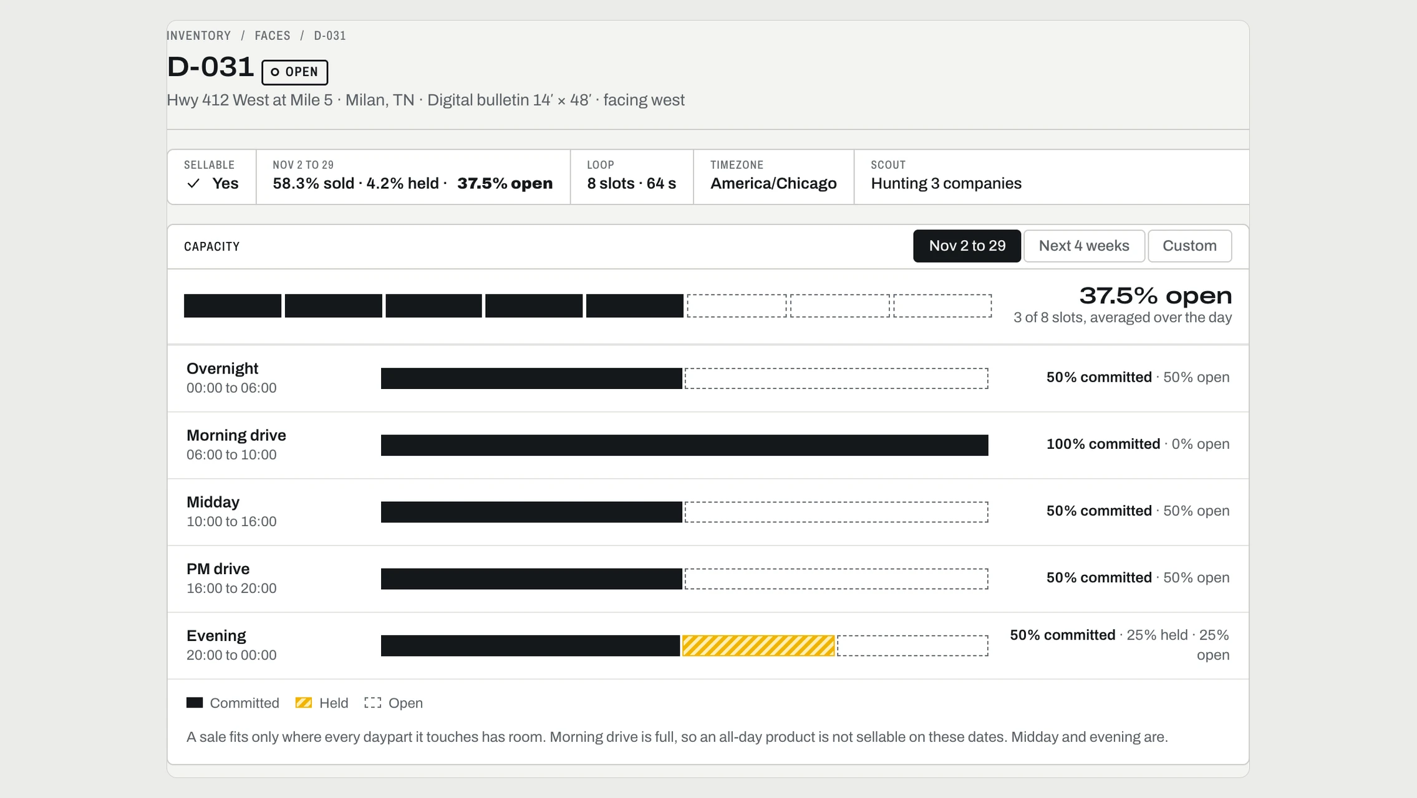Image resolution: width=1417 pixels, height=798 pixels.
Task: Click the 'Hunting 3 companies' scout value
Action: 946,183
